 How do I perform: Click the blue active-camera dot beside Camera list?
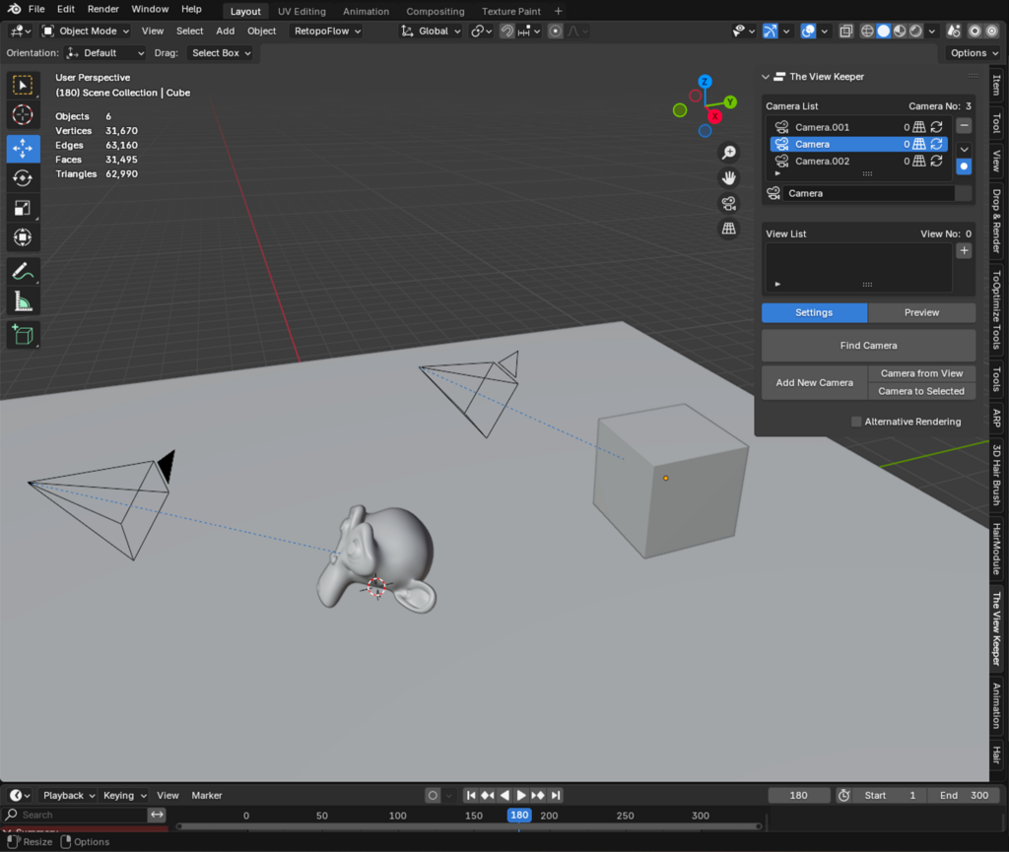pos(964,165)
